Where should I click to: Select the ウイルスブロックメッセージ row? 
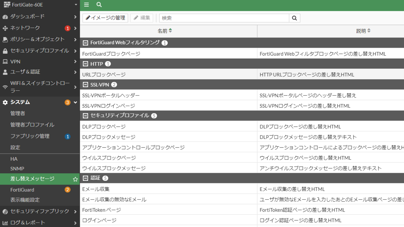pyautogui.click(x=242, y=168)
